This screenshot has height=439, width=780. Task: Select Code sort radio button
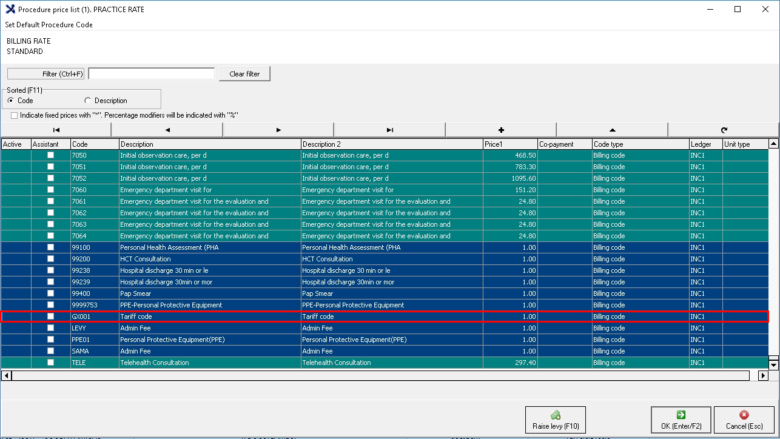point(11,101)
